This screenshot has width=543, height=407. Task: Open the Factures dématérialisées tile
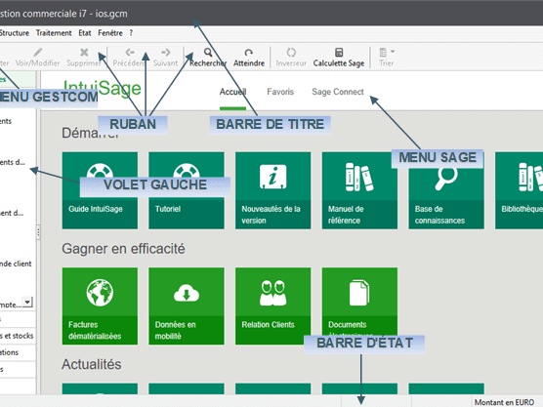tap(100, 305)
